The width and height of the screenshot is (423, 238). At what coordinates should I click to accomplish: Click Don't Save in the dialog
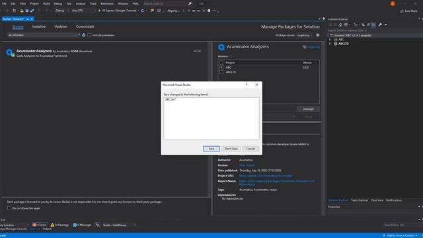pos(231,149)
